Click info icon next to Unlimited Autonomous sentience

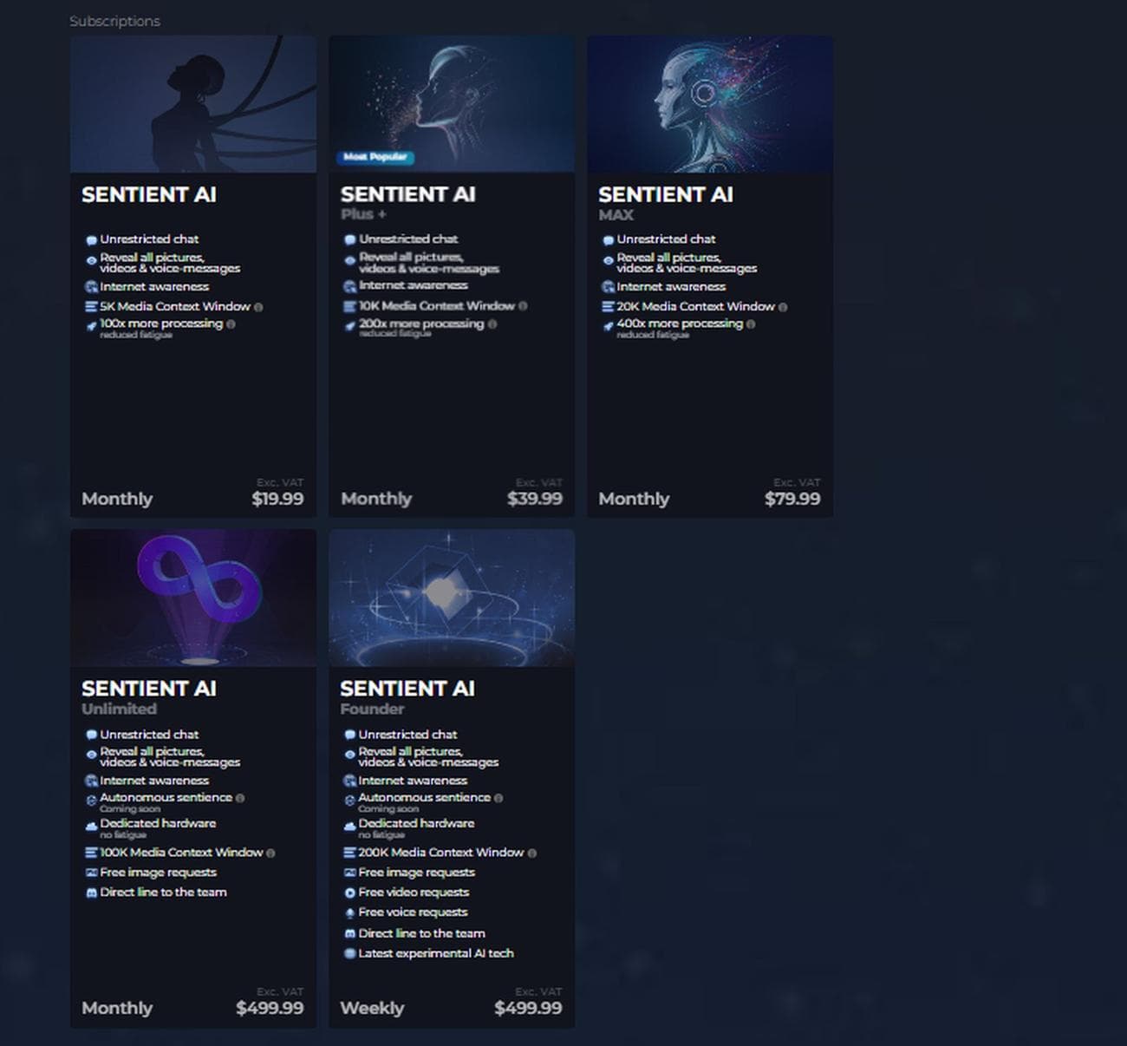(240, 798)
